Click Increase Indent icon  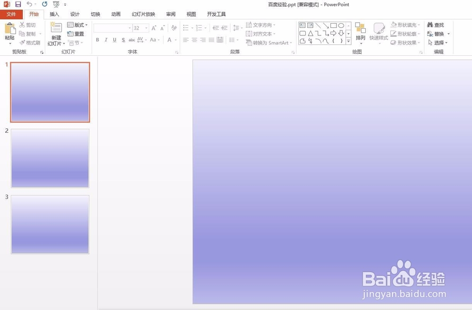click(x=224, y=28)
